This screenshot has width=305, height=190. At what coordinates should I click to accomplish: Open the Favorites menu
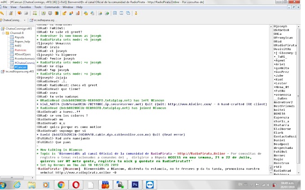click(x=25, y=7)
